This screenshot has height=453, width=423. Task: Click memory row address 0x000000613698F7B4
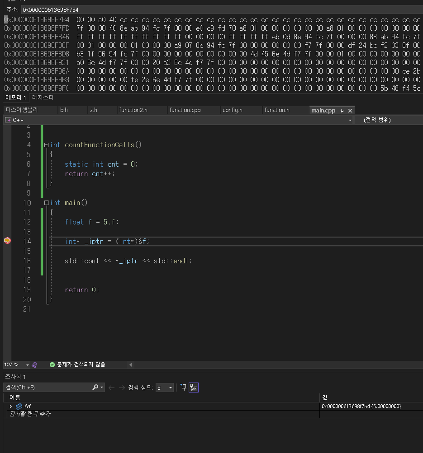(37, 20)
